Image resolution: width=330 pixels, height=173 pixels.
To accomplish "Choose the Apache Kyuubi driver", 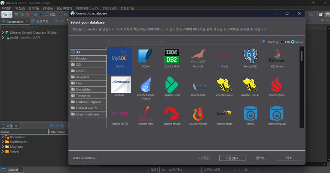I will pyautogui.click(x=172, y=116).
